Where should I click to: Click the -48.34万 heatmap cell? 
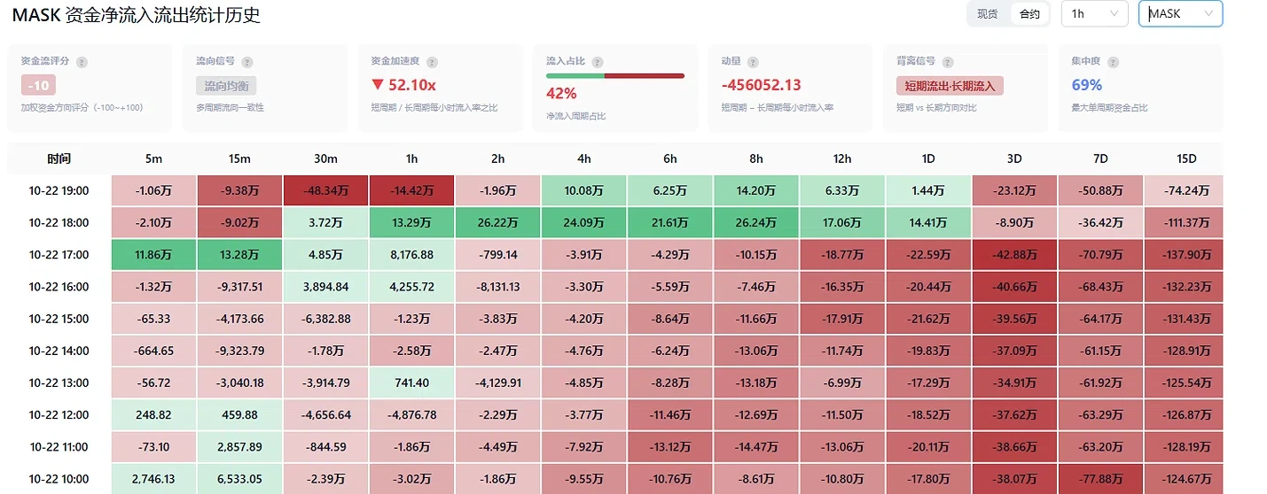click(326, 190)
